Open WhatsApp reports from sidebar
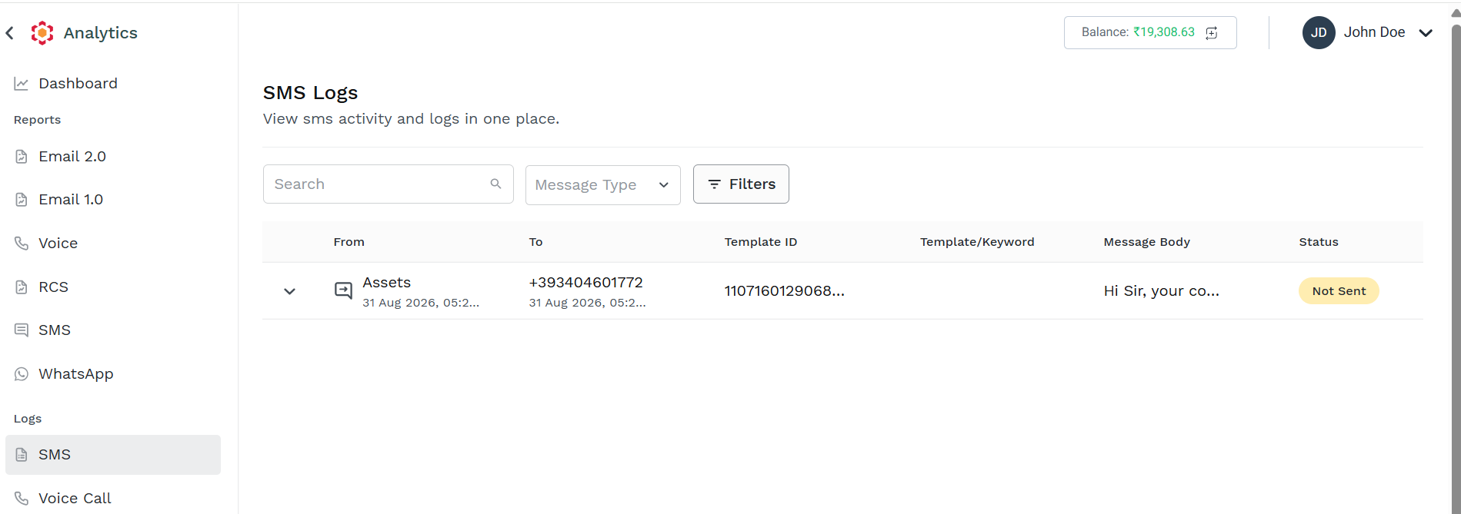 [x=76, y=374]
